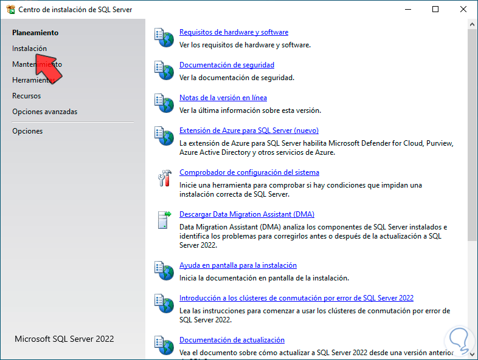Screen dimensions: 478x360
Task: Open Extensión de Azure para SQL Server link
Action: pos(249,131)
